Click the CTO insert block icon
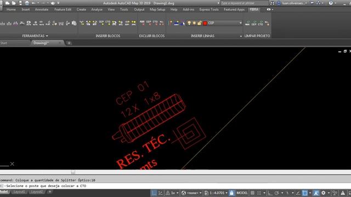Viewport: 351px width, 197px height. [108, 23]
